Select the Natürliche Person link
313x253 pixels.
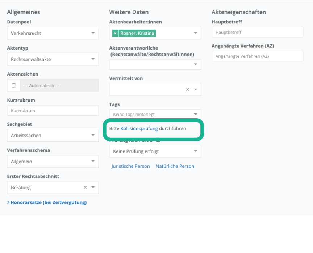pos(175,166)
